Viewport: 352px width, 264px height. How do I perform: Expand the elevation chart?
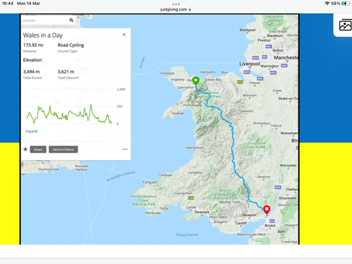32,131
